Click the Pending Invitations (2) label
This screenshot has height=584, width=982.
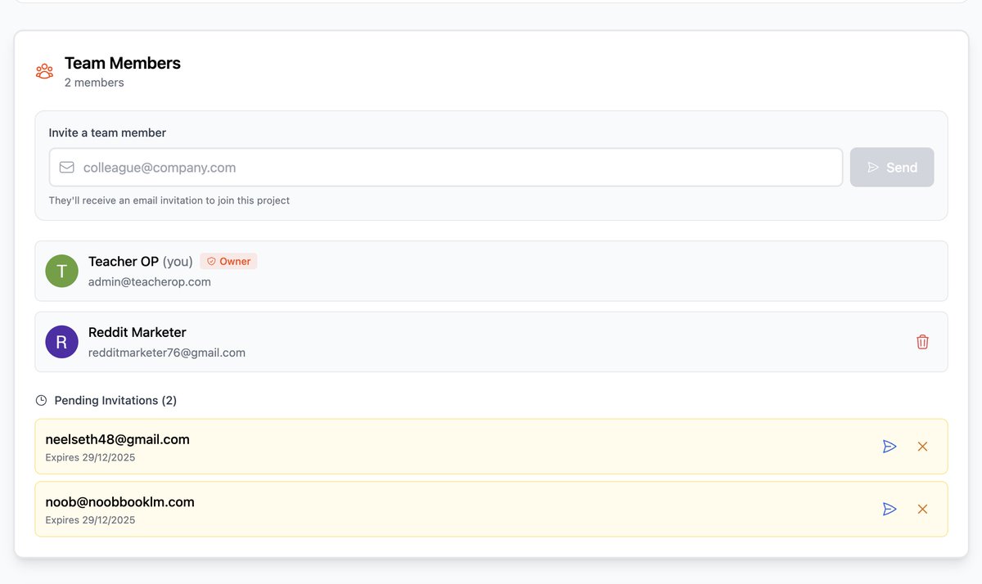point(115,401)
